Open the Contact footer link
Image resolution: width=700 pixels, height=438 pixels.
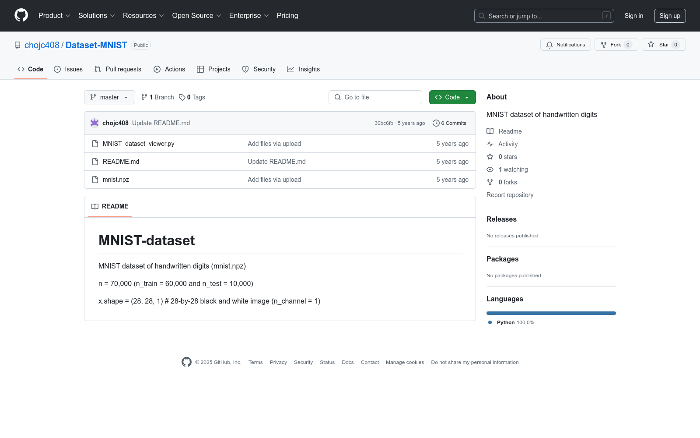point(370,362)
